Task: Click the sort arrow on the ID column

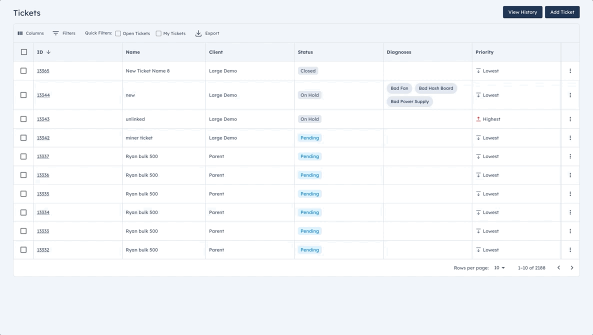Action: pos(49,51)
